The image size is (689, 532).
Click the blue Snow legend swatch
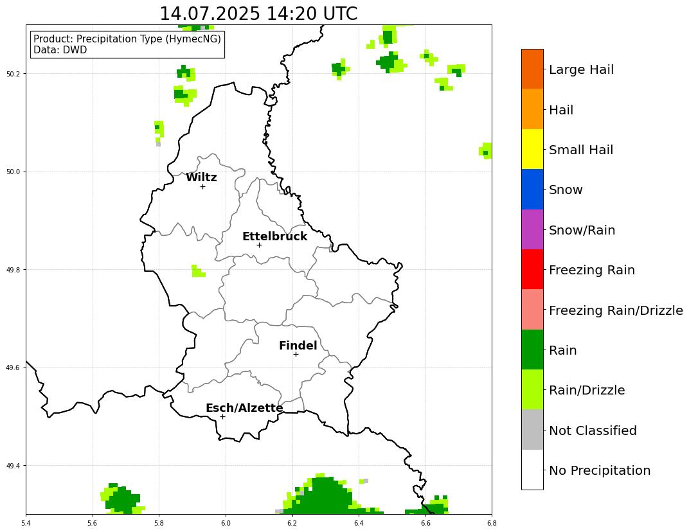532,190
